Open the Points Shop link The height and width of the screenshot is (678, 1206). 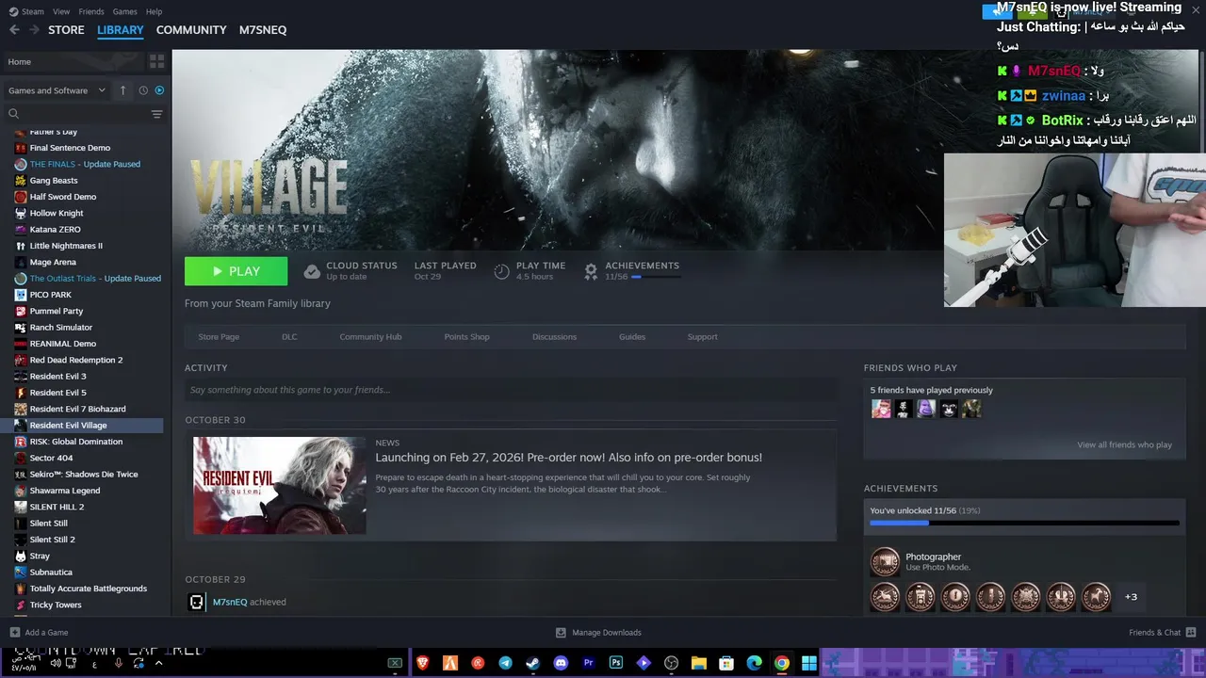point(466,336)
